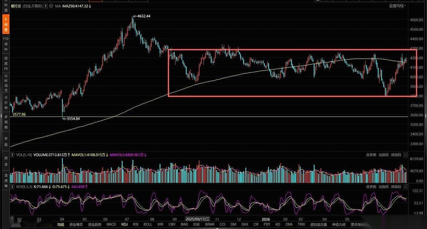Viewport: 427px width, 229px height.
Task: Click the VOL indicator help icon
Action: 13,155
